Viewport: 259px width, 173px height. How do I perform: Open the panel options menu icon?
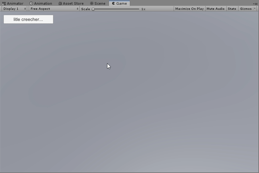pos(255,4)
